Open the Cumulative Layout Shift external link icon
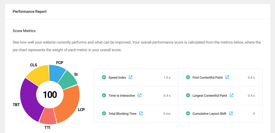Viewport: 275px width, 133px height. pos(231,113)
